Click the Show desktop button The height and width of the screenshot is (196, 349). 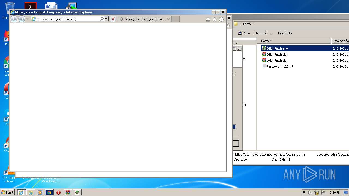coord(346,192)
